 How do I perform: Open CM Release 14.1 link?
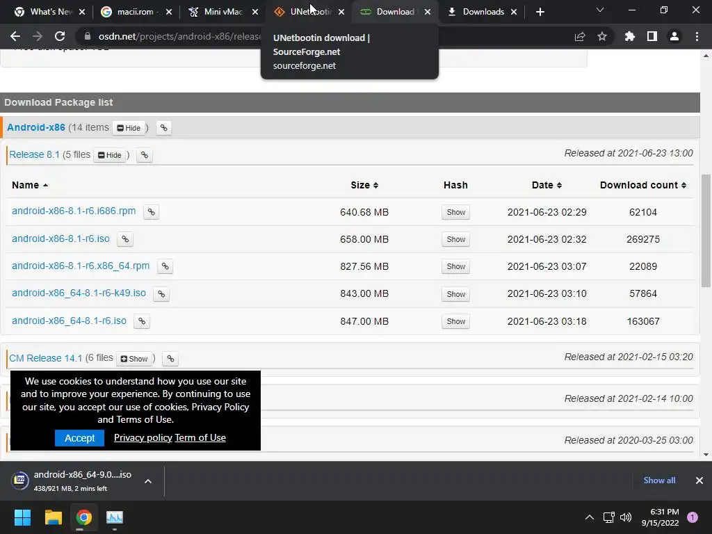pos(46,358)
